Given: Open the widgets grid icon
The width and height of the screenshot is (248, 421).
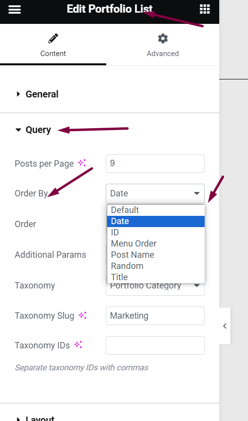Looking at the screenshot, I should (205, 9).
